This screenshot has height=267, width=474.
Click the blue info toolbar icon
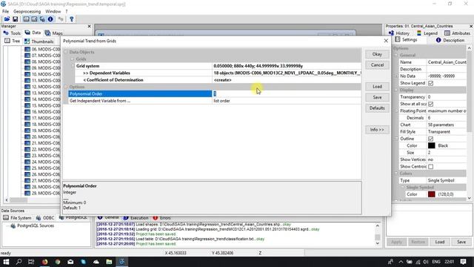pyautogui.click(x=50, y=19)
